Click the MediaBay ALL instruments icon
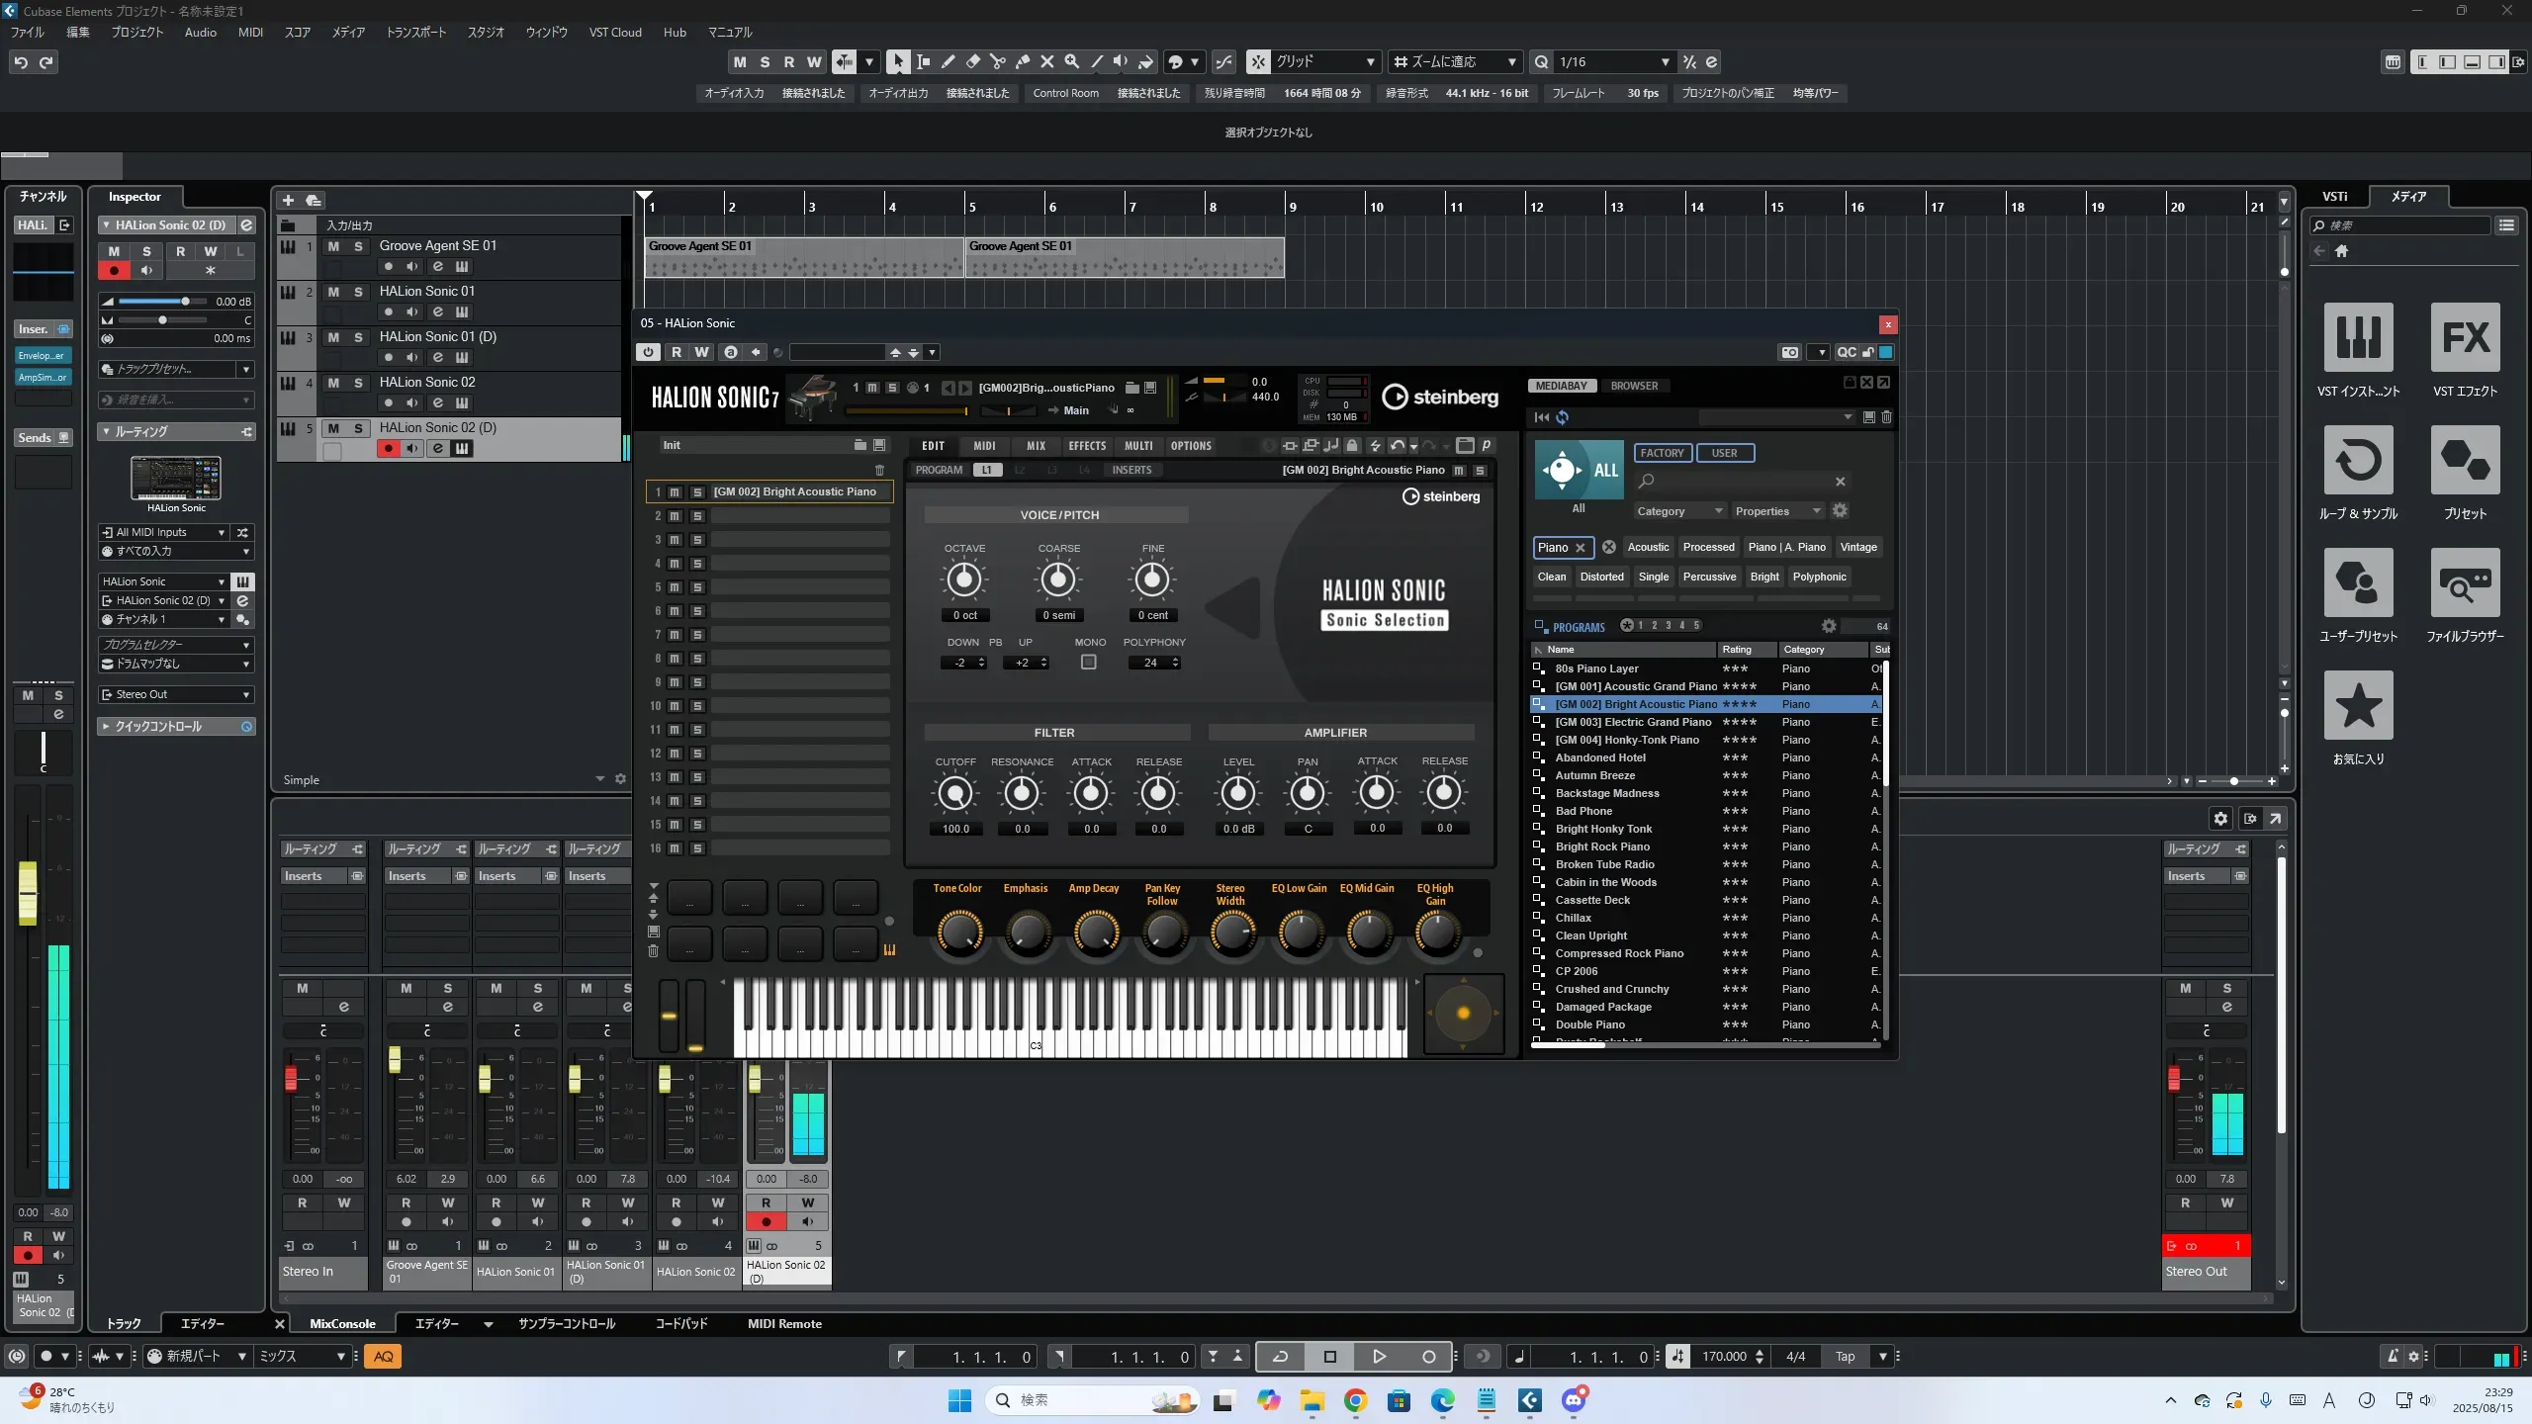 (x=1579, y=471)
